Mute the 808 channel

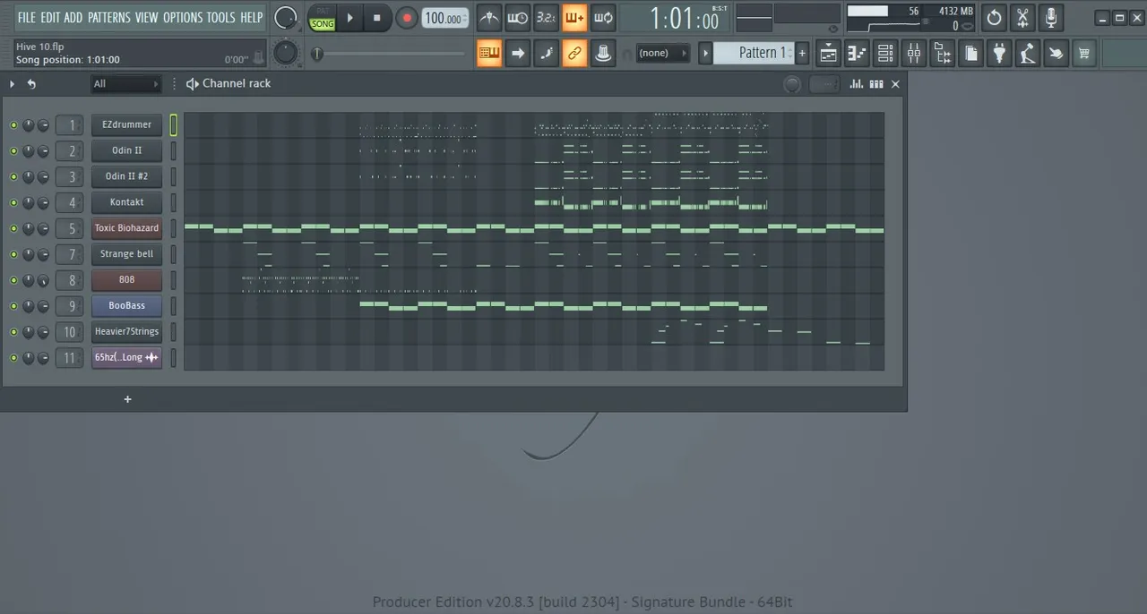[x=13, y=281]
